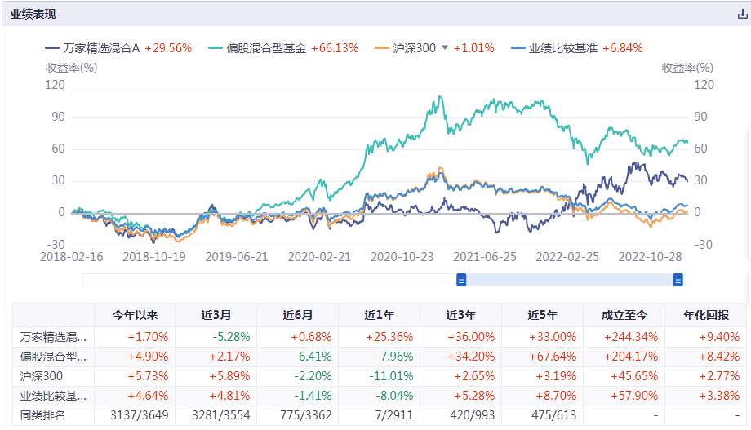Click the 成立至今 column header
751x430 pixels.
point(624,315)
